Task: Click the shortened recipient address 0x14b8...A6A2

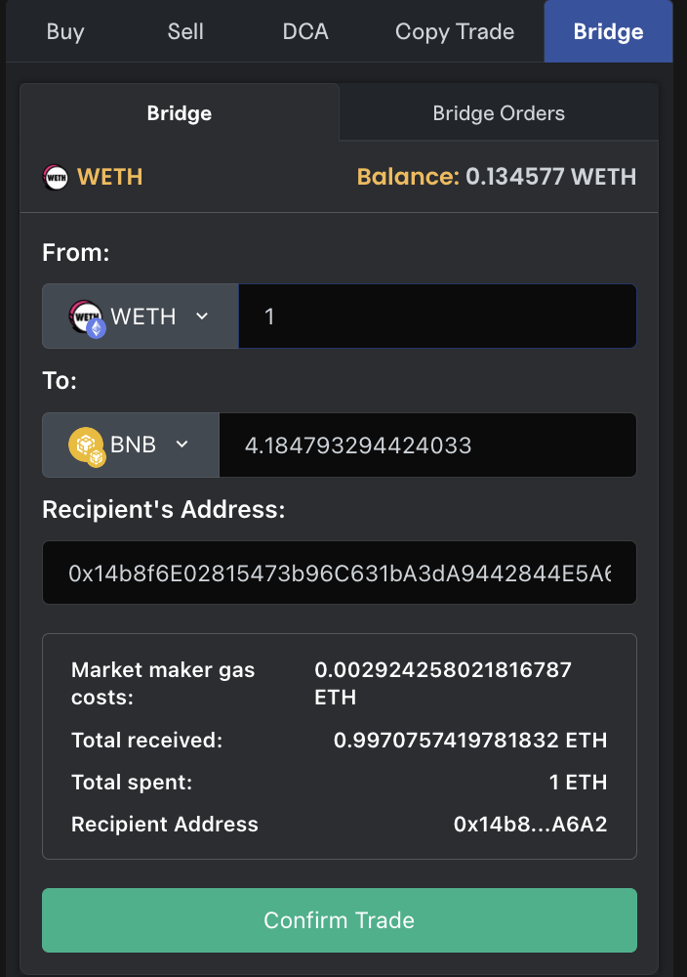Action: coord(530,824)
